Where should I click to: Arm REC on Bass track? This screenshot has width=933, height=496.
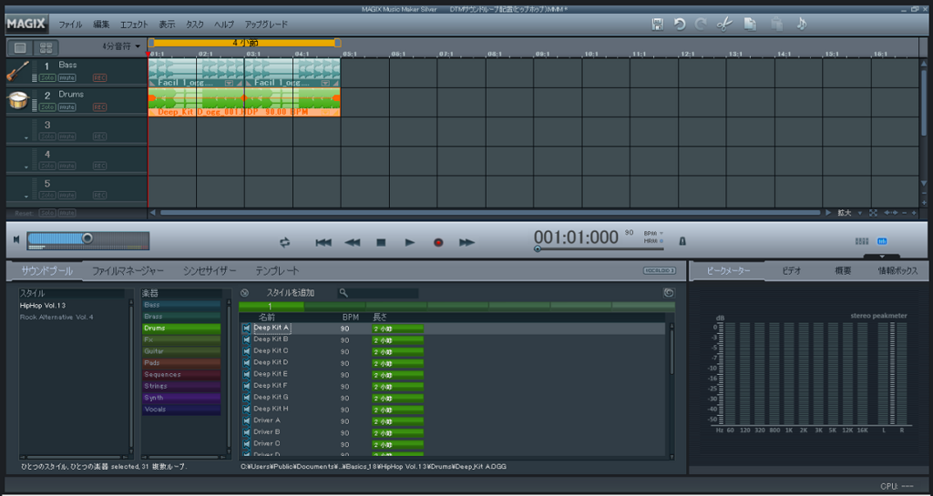99,78
